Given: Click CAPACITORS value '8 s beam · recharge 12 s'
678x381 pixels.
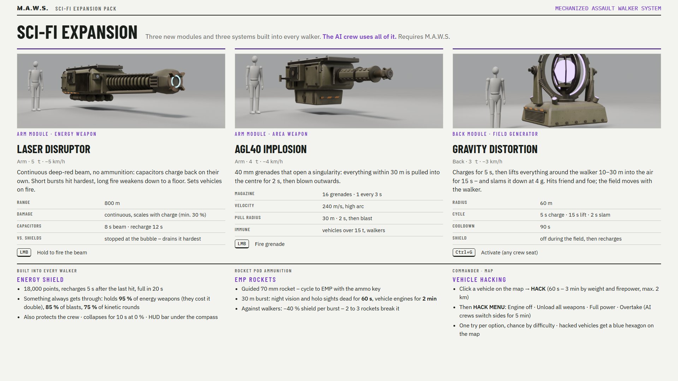Looking at the screenshot, I should pos(133,227).
